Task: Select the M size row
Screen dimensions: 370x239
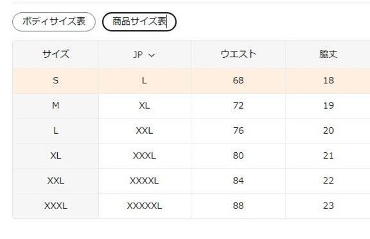Action: pos(55,106)
